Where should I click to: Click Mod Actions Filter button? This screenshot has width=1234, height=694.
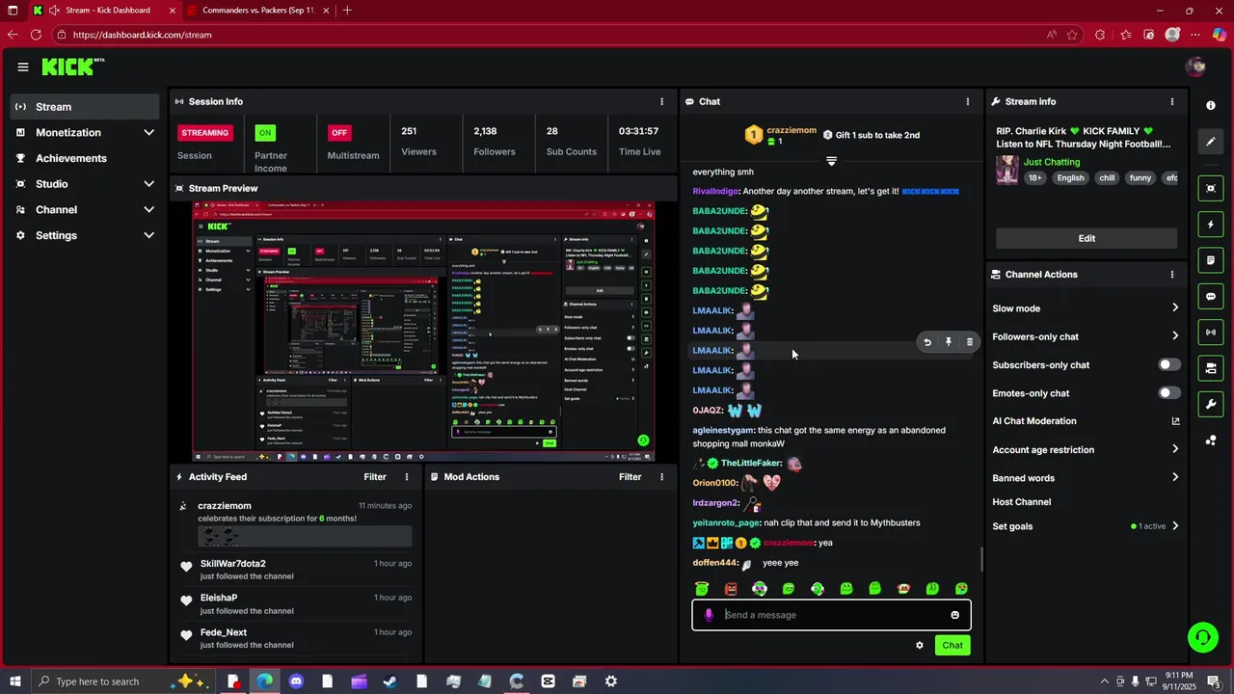click(630, 477)
